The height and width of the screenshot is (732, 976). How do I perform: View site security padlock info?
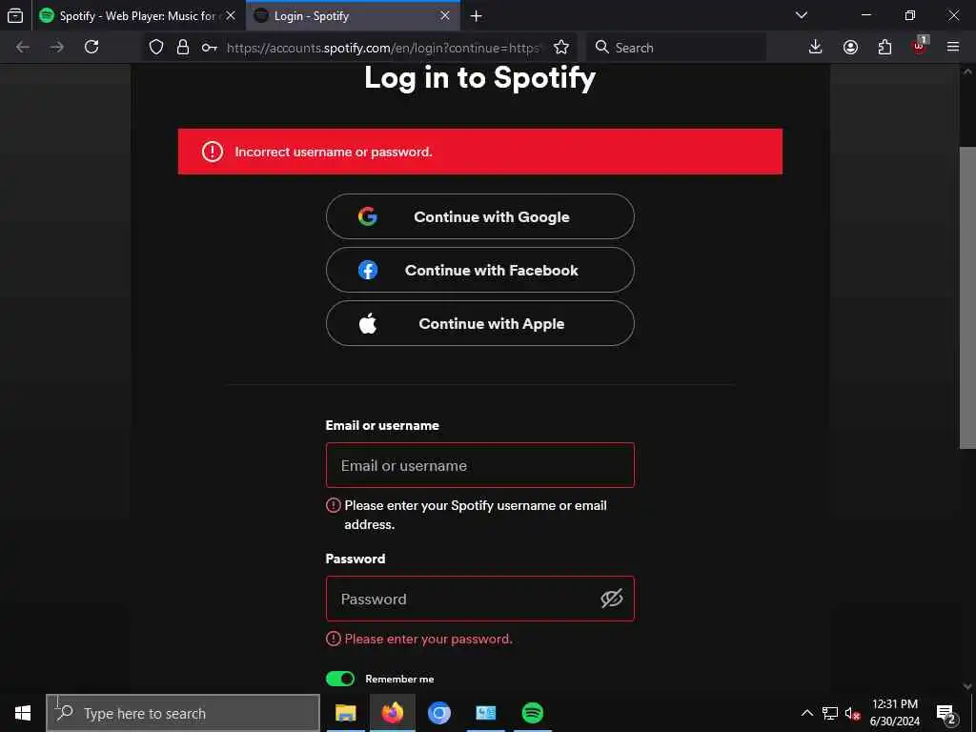click(x=183, y=48)
